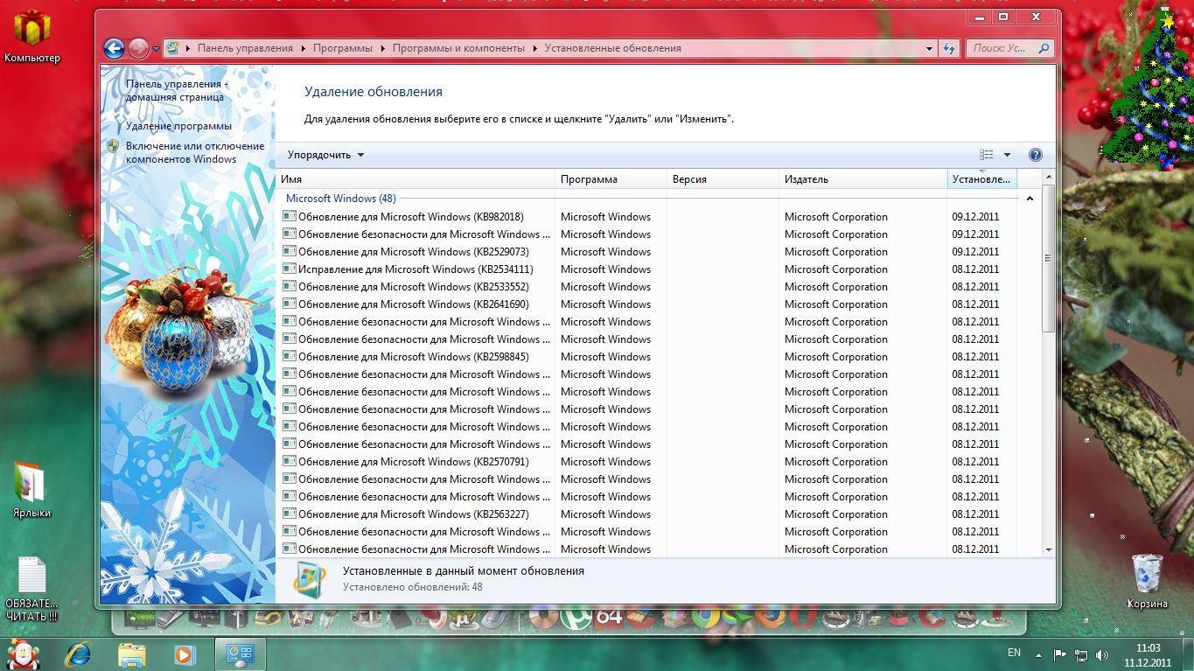This screenshot has height=671, width=1194.
Task: Launch Internet Explorer from the taskbar
Action: click(x=79, y=654)
